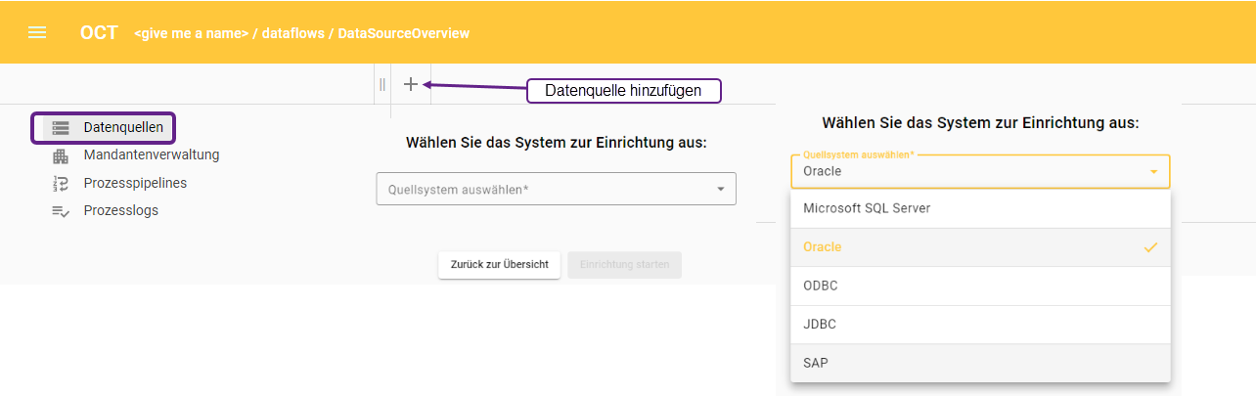Open Mandantenverwaltung via its building icon
The width and height of the screenshot is (1256, 396).
coord(61,155)
